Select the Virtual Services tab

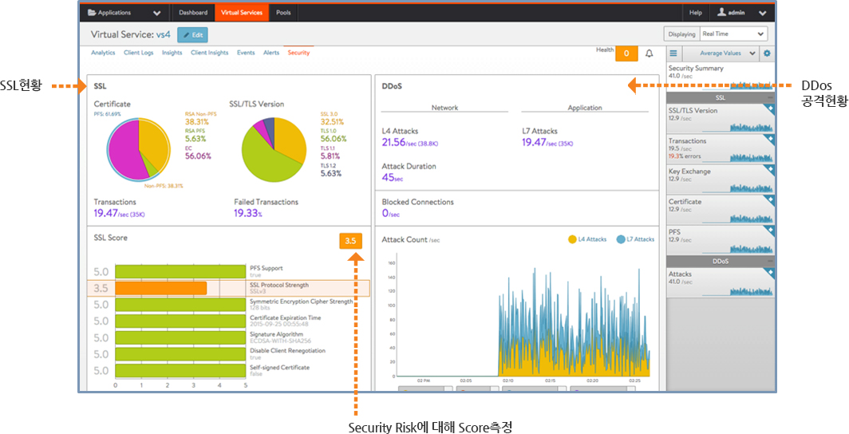242,13
